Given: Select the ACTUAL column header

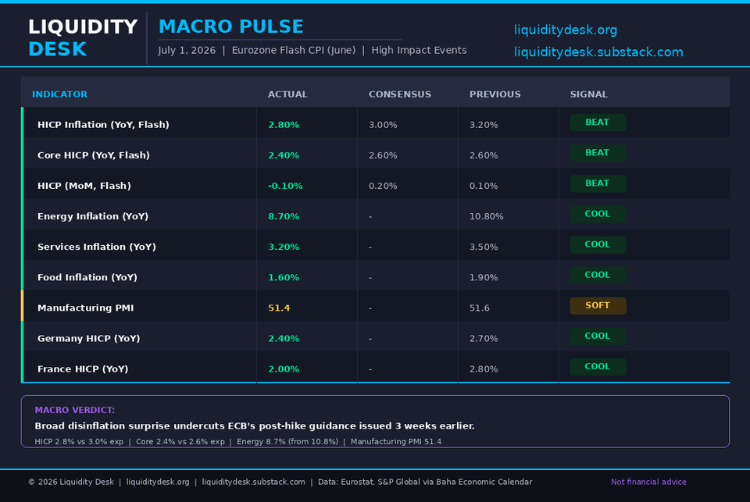Looking at the screenshot, I should coord(287,94).
